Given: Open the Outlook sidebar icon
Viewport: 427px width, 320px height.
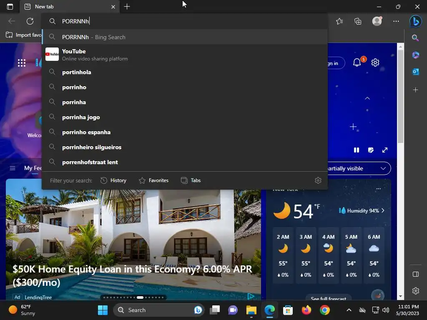Looking at the screenshot, I should pos(416,72).
